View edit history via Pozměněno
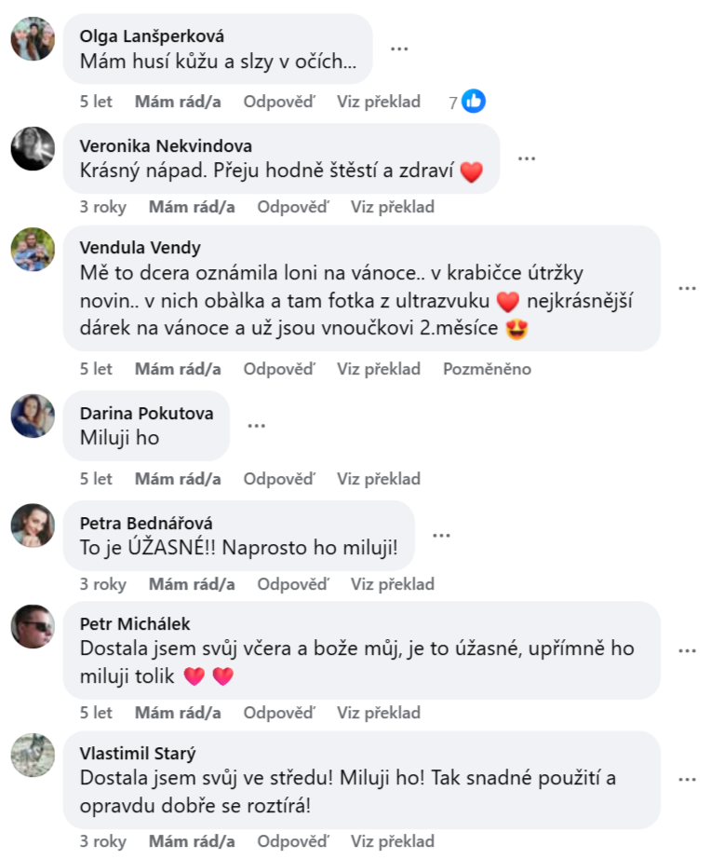The image size is (724, 859). coord(487,369)
